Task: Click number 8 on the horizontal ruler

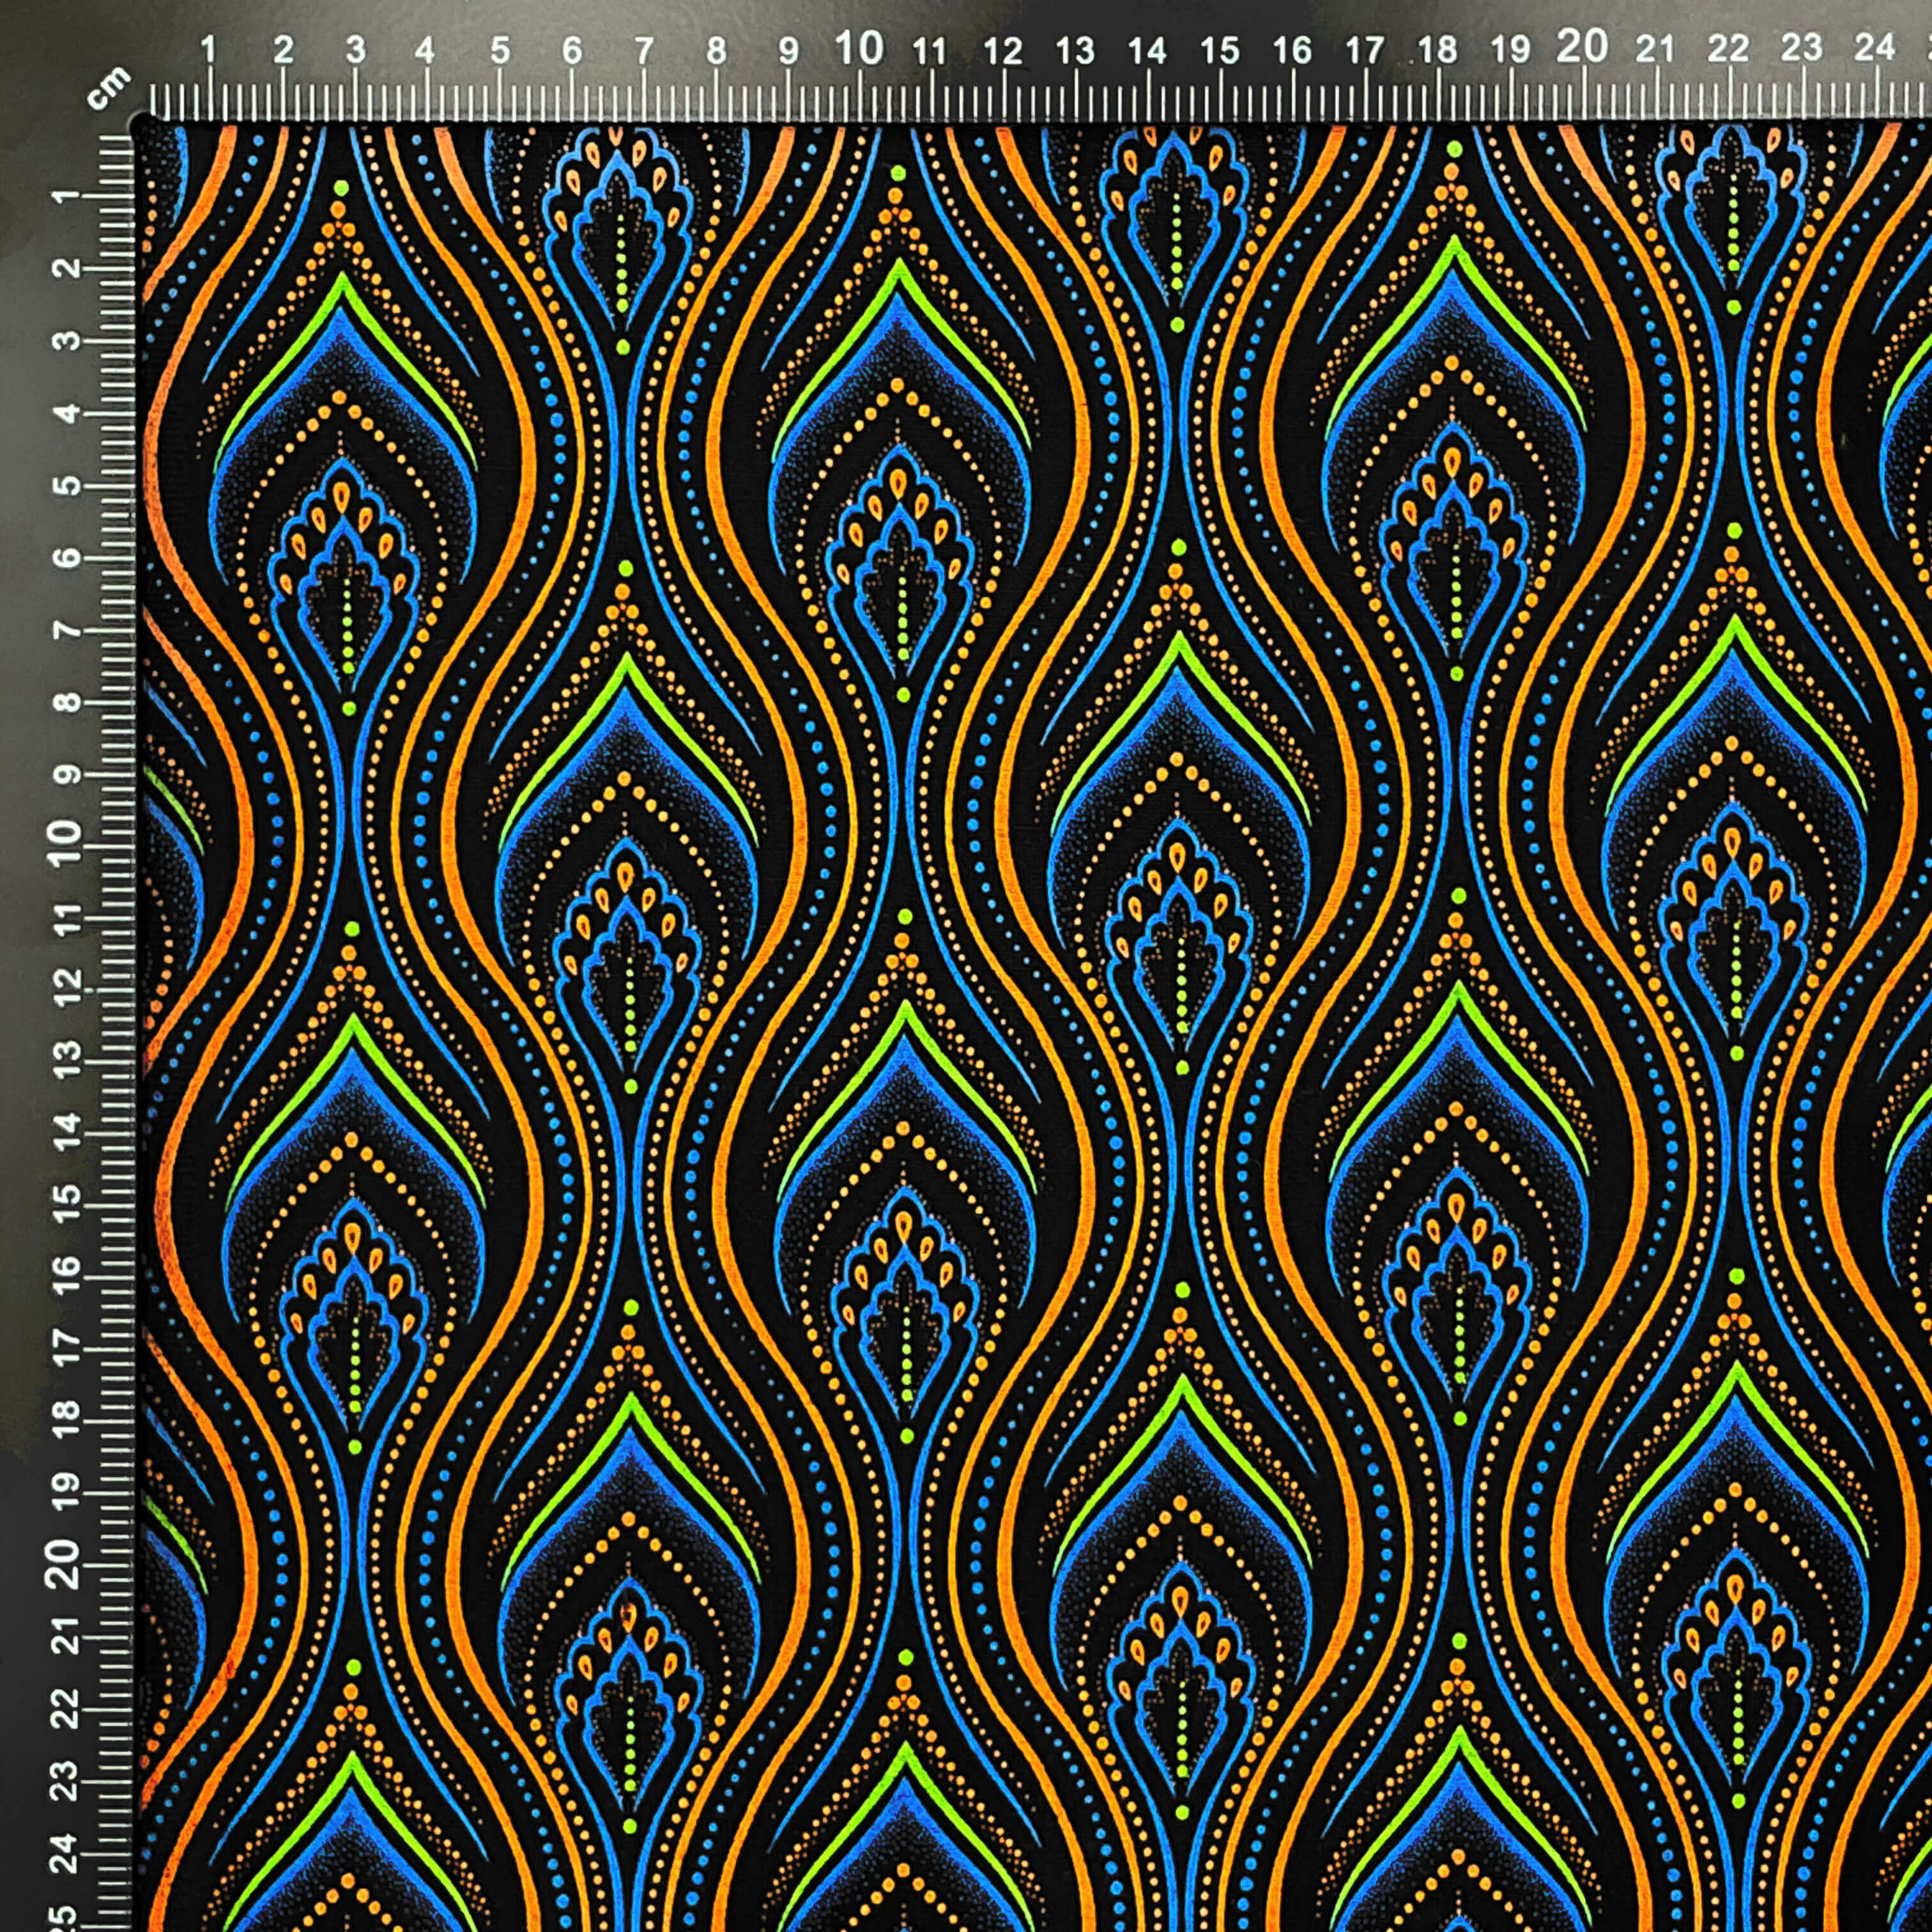Action: coord(716,50)
